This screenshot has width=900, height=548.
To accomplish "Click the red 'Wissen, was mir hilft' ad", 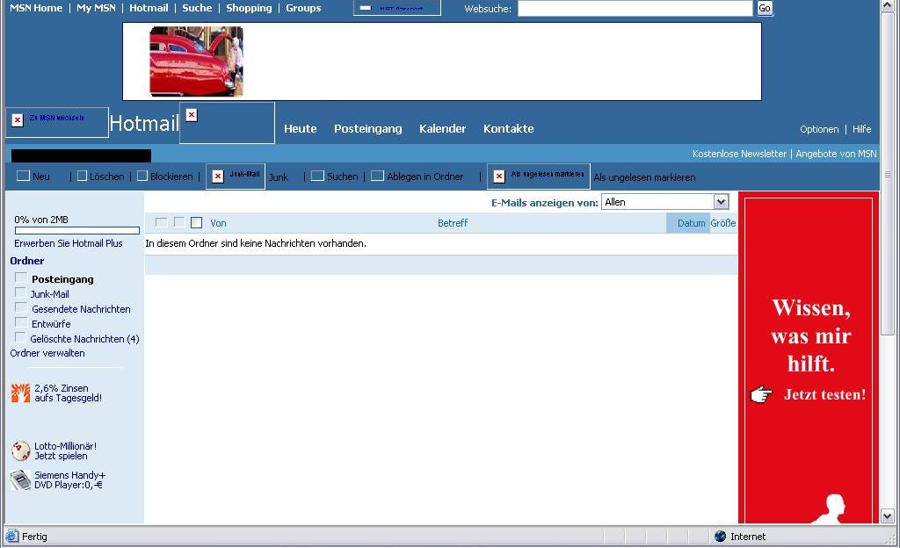I will click(809, 358).
